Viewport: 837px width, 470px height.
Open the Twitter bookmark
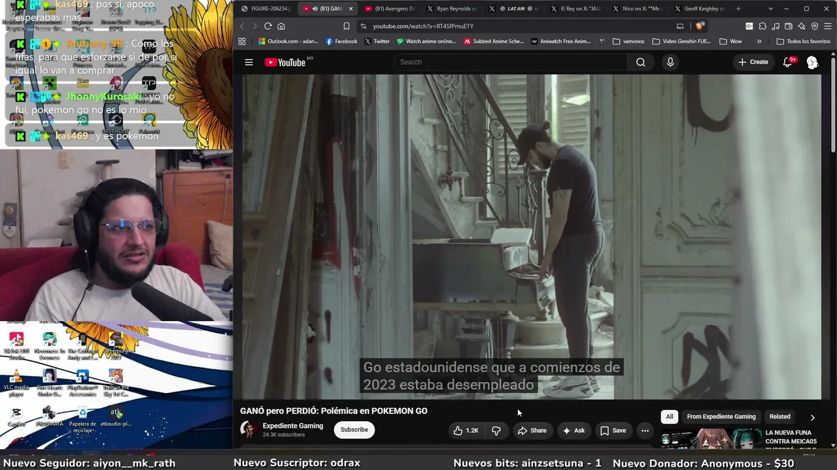point(377,41)
